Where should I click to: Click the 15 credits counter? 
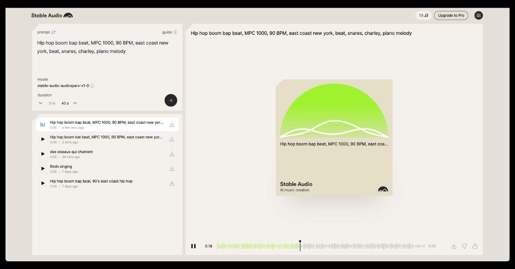[x=423, y=15]
